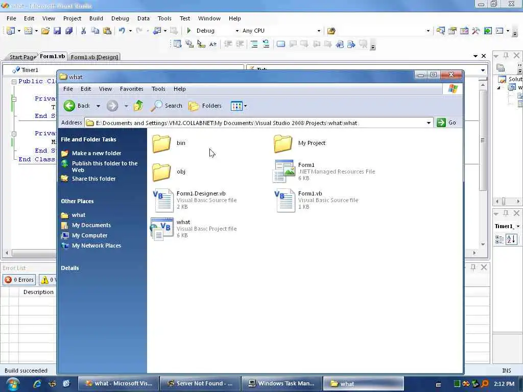The height and width of the screenshot is (392, 523).
Task: Go to My Computer in Other Places
Action: [x=89, y=236]
